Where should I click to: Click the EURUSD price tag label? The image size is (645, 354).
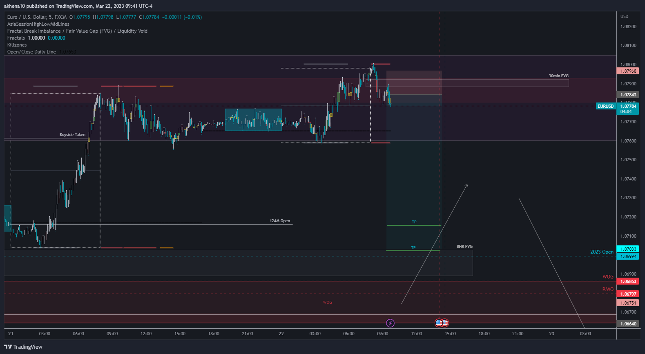click(x=606, y=106)
